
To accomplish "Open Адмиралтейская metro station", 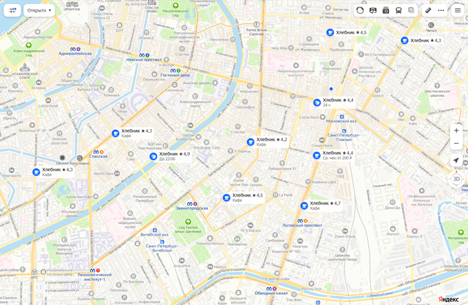I will point(75,52).
